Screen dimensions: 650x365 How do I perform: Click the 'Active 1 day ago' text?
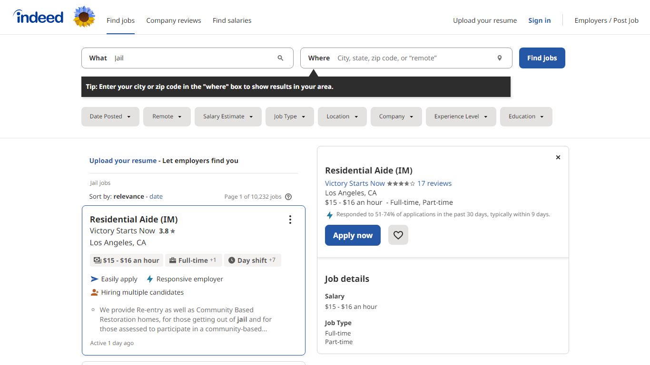click(112, 343)
